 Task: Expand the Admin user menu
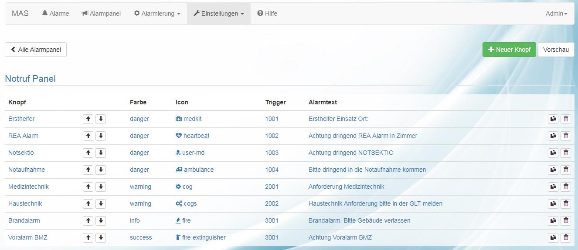[557, 13]
